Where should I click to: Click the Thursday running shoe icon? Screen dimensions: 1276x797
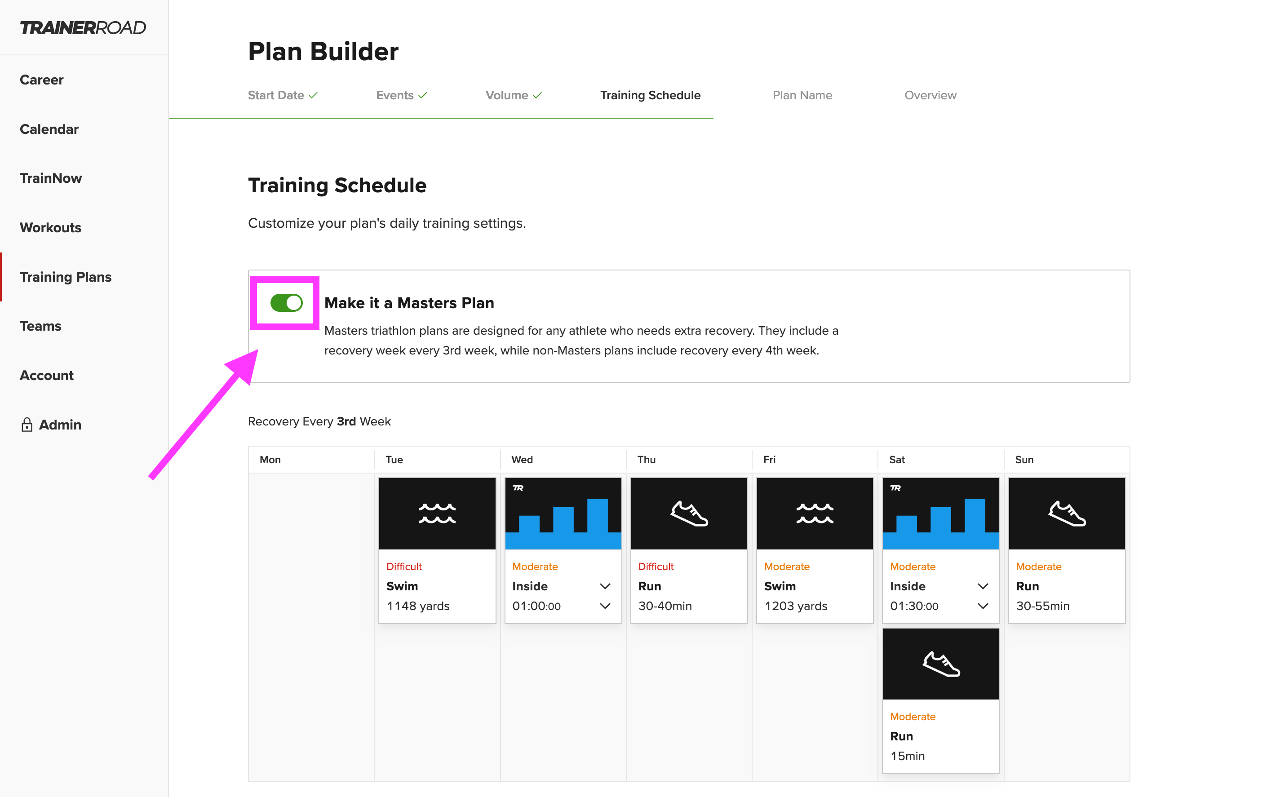(x=689, y=514)
